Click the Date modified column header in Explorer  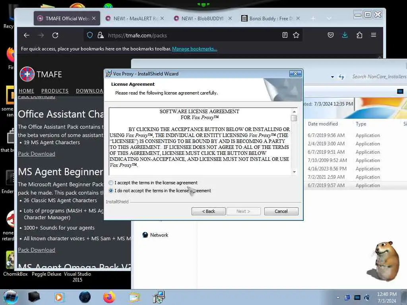[x=323, y=124]
